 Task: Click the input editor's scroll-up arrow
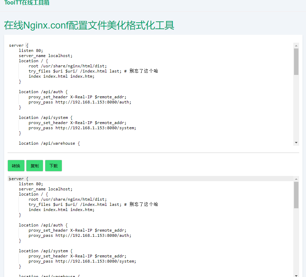point(296,45)
